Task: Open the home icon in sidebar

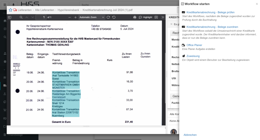Action: coord(5,21)
